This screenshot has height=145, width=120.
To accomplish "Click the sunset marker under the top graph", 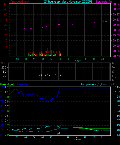I will click(78, 61).
